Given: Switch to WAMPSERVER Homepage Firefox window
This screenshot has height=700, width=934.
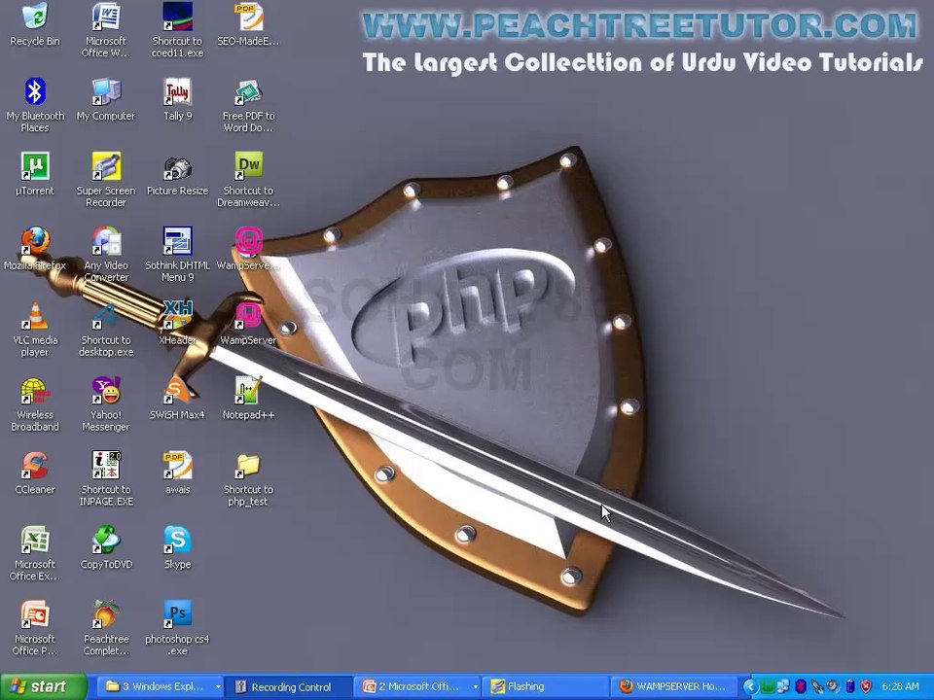Looking at the screenshot, I should click(x=675, y=687).
